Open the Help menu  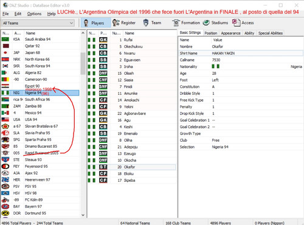pyautogui.click(x=52, y=14)
